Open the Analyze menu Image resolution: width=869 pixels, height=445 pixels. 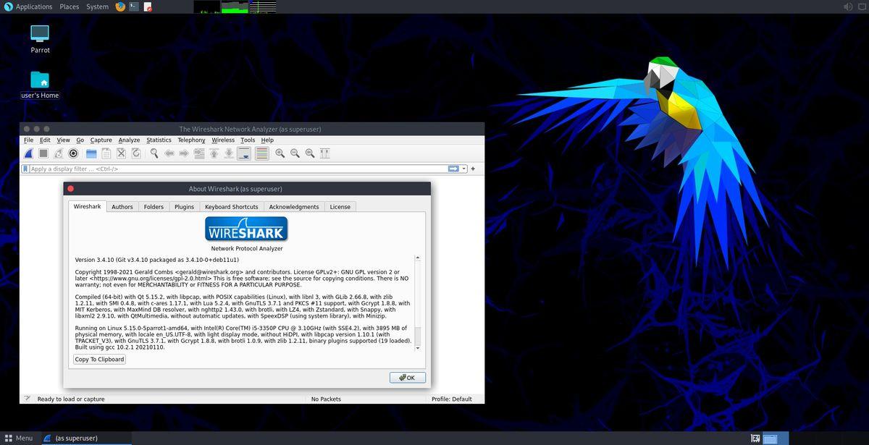pos(129,140)
